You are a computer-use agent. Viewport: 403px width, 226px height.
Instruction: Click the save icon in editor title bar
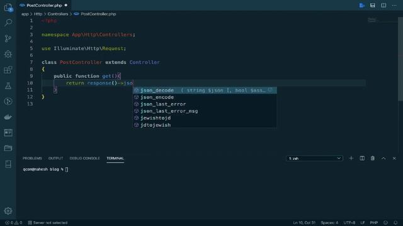[372, 6]
